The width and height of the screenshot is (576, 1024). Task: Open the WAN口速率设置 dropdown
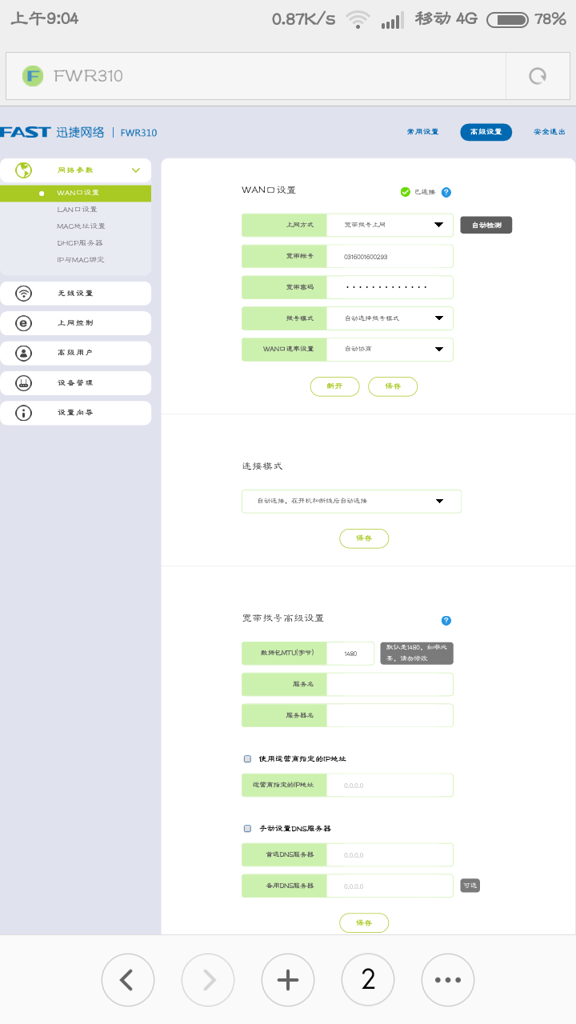click(x=390, y=350)
